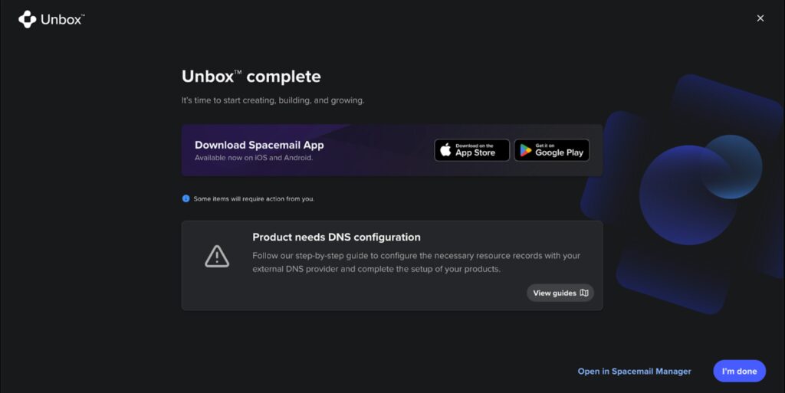Click the blue info icon
This screenshot has height=393, width=785.
186,198
